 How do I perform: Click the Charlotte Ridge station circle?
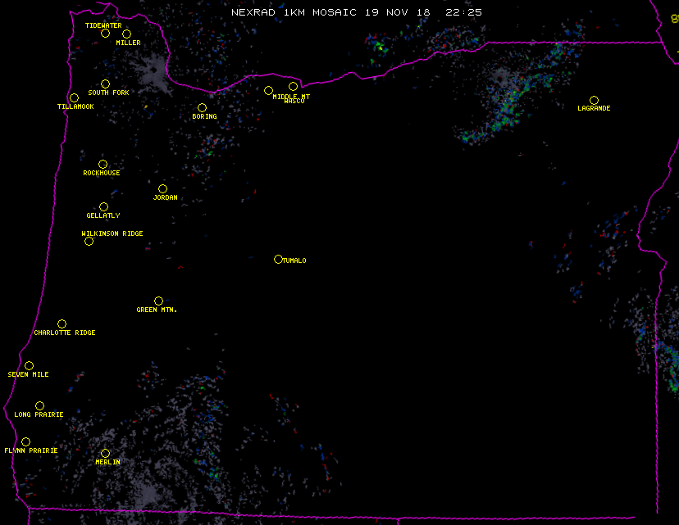coord(62,324)
